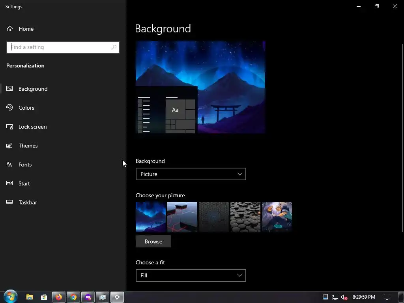Restore down the Settings window
Viewport: 404px width, 303px height.
point(377,6)
